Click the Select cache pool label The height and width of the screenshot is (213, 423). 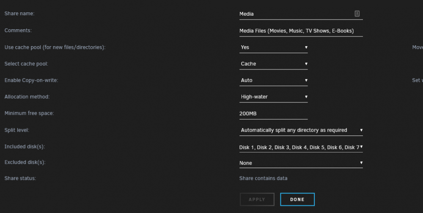[x=26, y=64]
